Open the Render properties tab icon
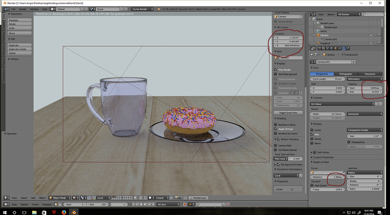The width and height of the screenshot is (390, 215). tap(320, 48)
